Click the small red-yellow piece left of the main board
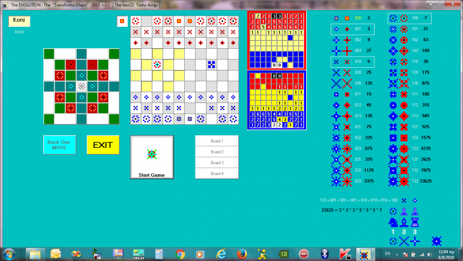 point(122,21)
